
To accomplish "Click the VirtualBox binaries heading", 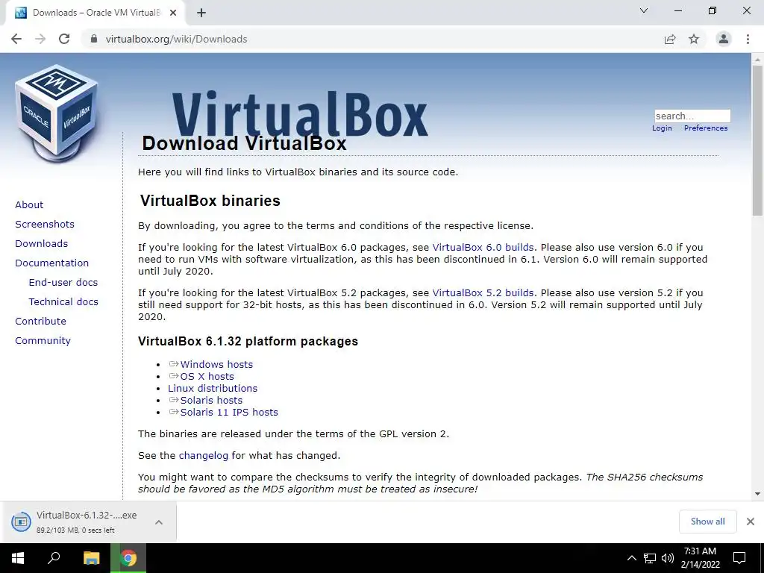I will (210, 201).
